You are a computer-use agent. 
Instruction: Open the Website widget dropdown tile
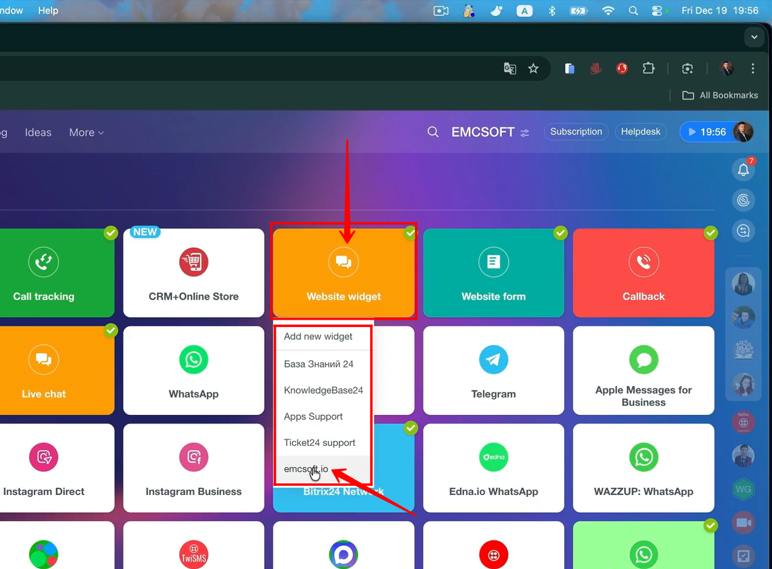coord(344,273)
